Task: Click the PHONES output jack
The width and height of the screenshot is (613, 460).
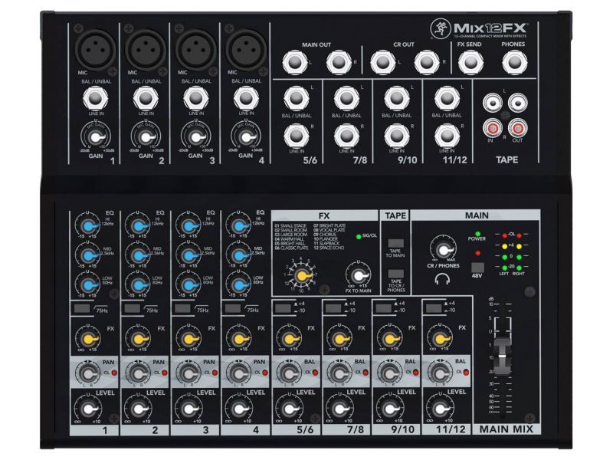Action: click(x=514, y=62)
